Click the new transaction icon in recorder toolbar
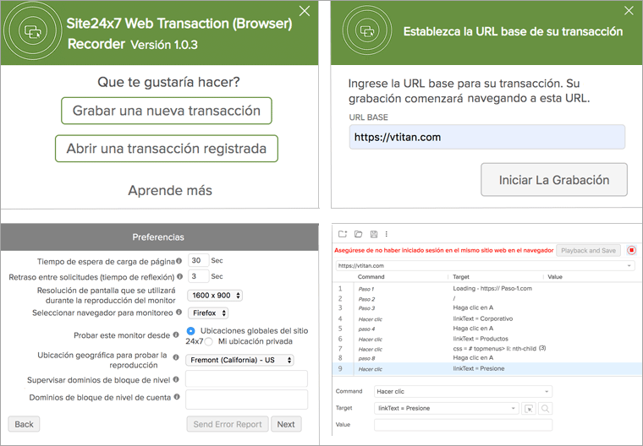 click(x=343, y=234)
